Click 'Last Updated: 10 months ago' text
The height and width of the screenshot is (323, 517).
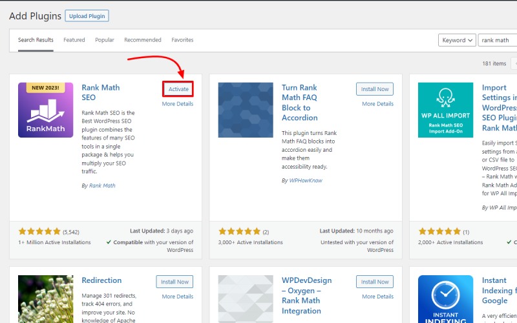(357, 231)
